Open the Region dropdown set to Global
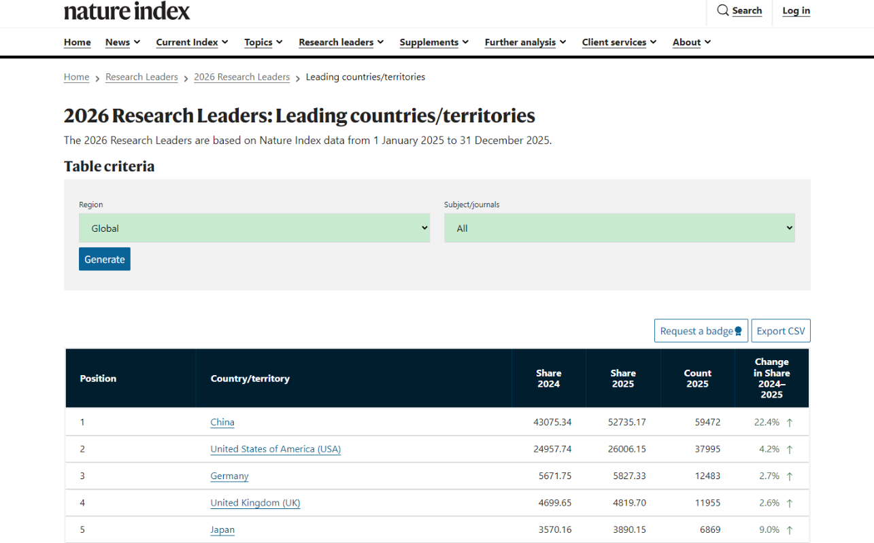The width and height of the screenshot is (874, 543). point(254,228)
